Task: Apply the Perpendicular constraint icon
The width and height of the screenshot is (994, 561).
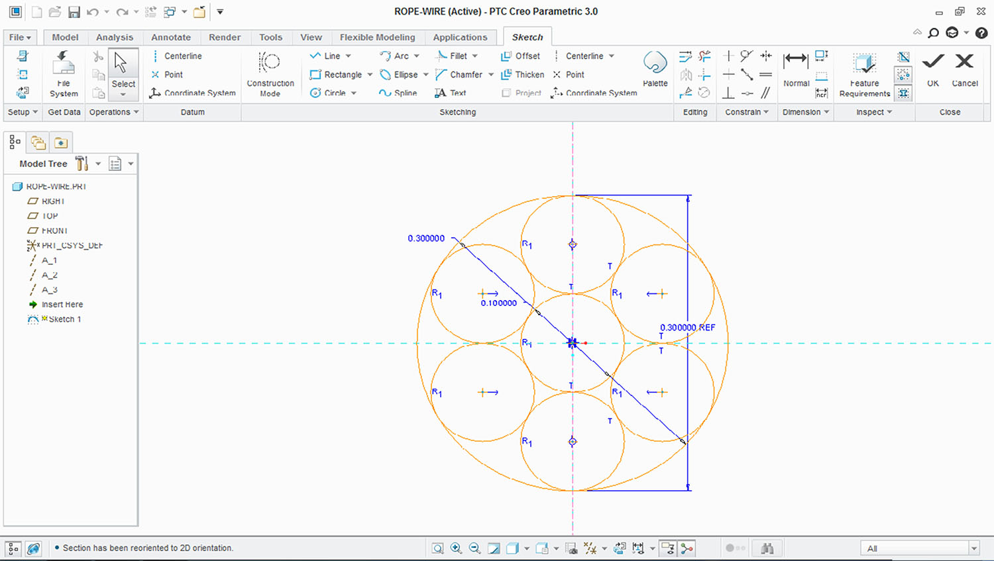Action: click(728, 93)
